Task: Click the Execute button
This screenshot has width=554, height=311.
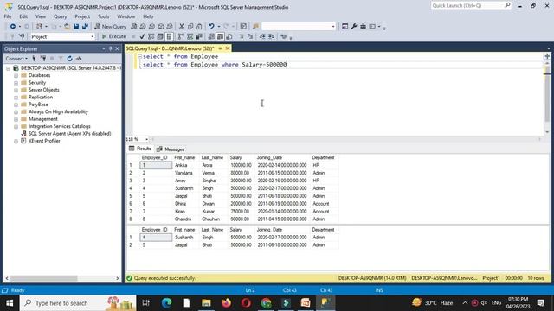Action: point(113,36)
